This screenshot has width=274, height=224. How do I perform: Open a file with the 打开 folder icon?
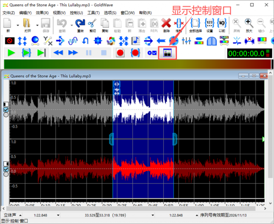point(27,24)
